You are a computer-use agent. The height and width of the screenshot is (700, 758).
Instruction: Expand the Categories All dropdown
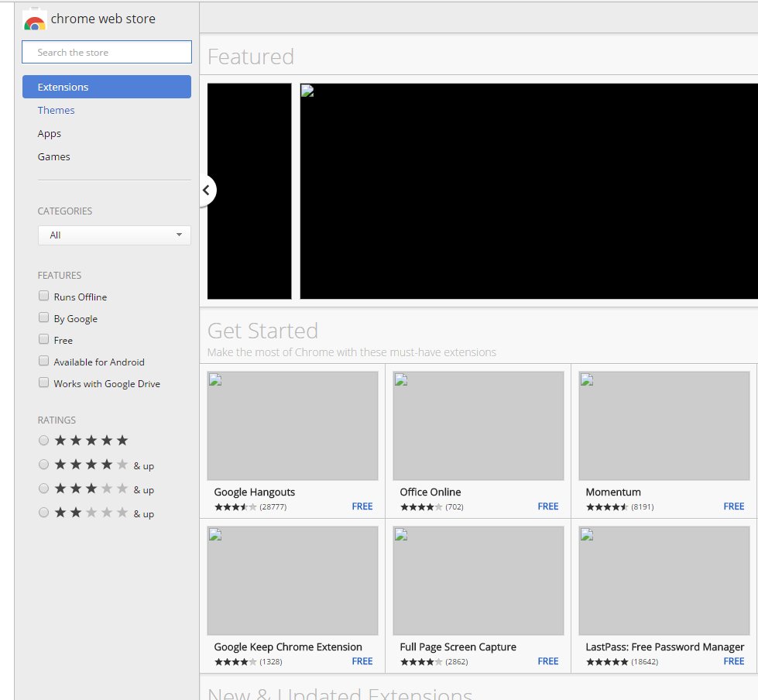click(x=114, y=235)
